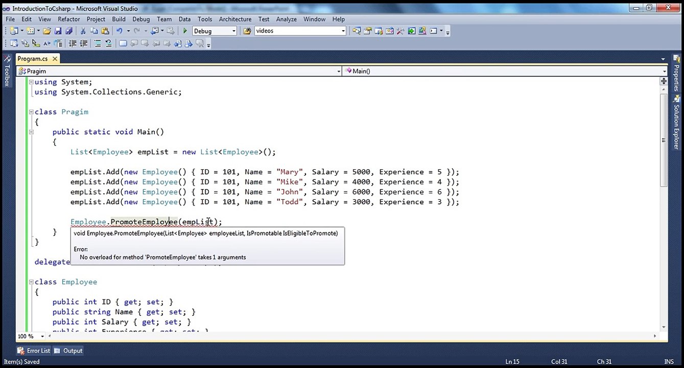Screen dimensions: 684x368
Task: Open the File menu
Action: (x=10, y=19)
